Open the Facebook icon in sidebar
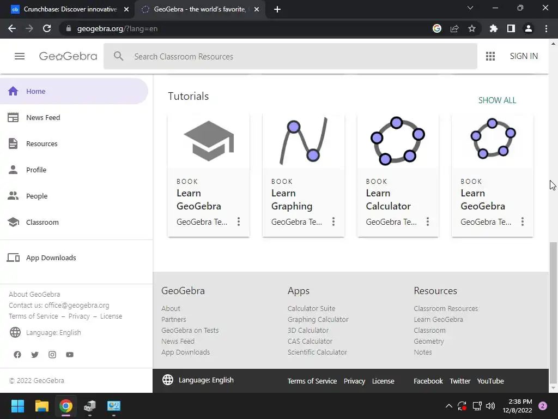 coord(17,355)
